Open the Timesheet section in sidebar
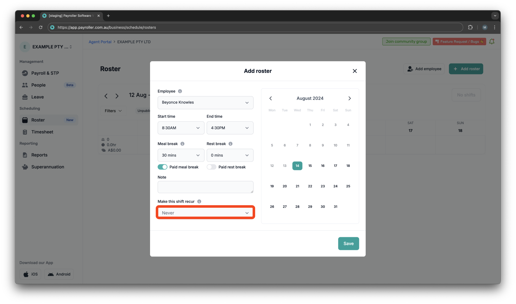Image resolution: width=516 pixels, height=304 pixels. tap(49, 132)
